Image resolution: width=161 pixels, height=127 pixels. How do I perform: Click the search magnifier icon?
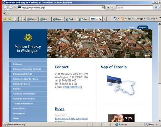coord(156,7)
